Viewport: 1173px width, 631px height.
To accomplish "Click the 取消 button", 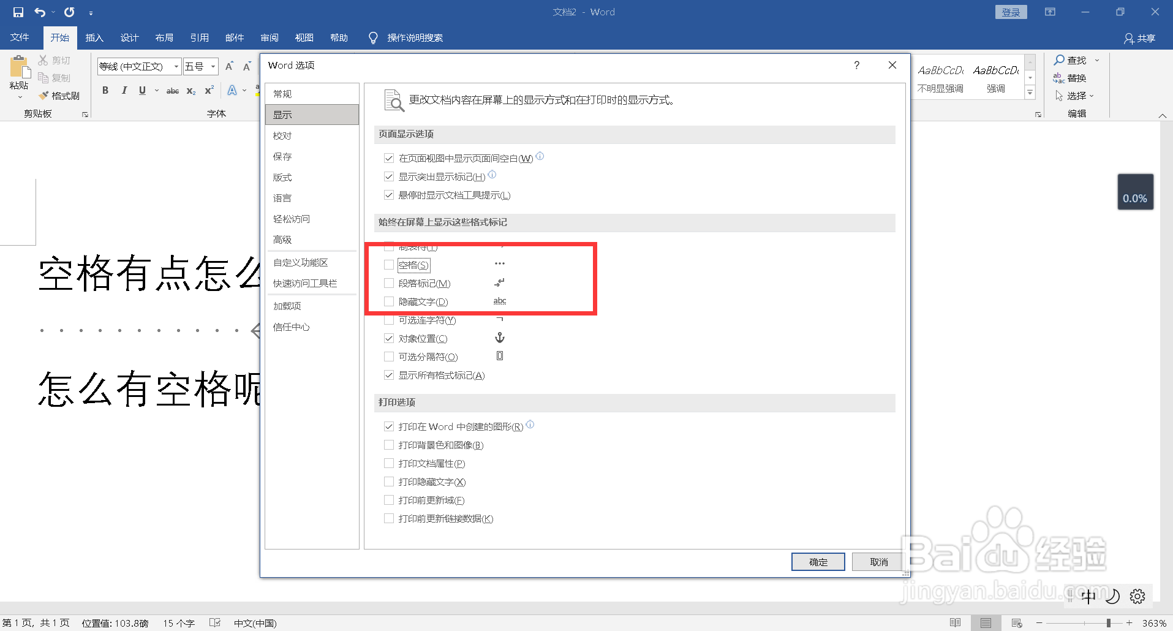I will (878, 562).
